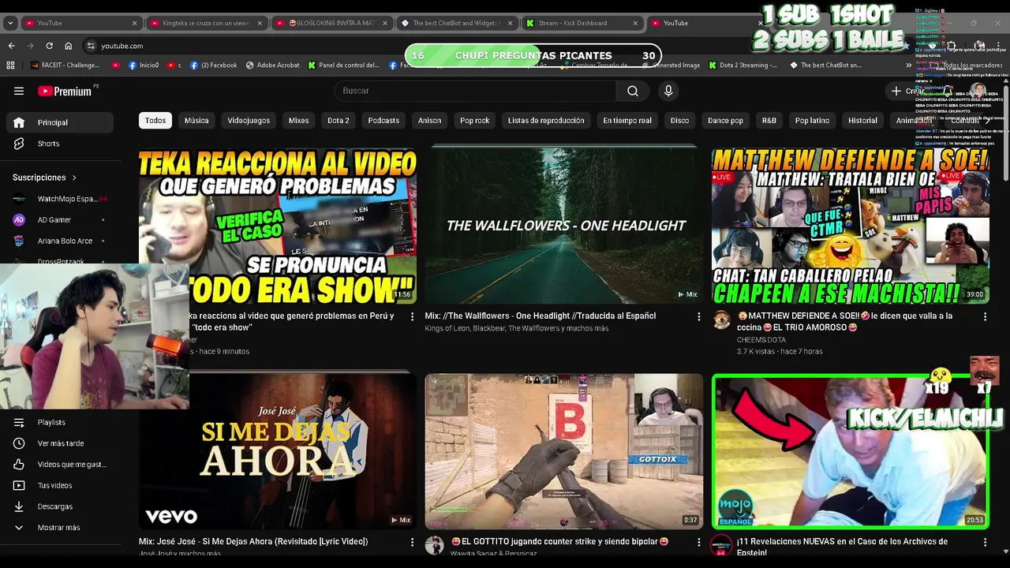This screenshot has height=568, width=1010.
Task: Select the Historial filter chip
Action: point(862,121)
